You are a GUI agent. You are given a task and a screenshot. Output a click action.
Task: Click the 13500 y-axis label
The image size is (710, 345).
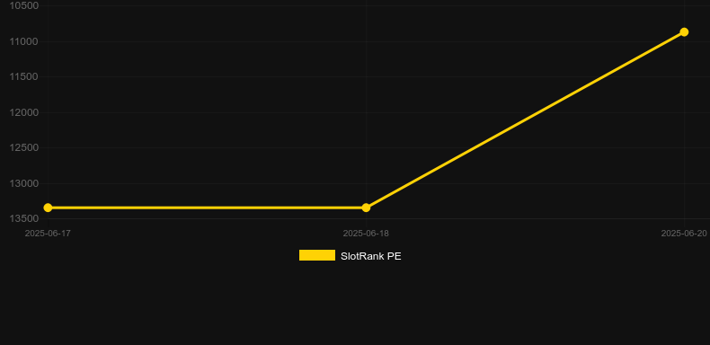click(x=24, y=218)
